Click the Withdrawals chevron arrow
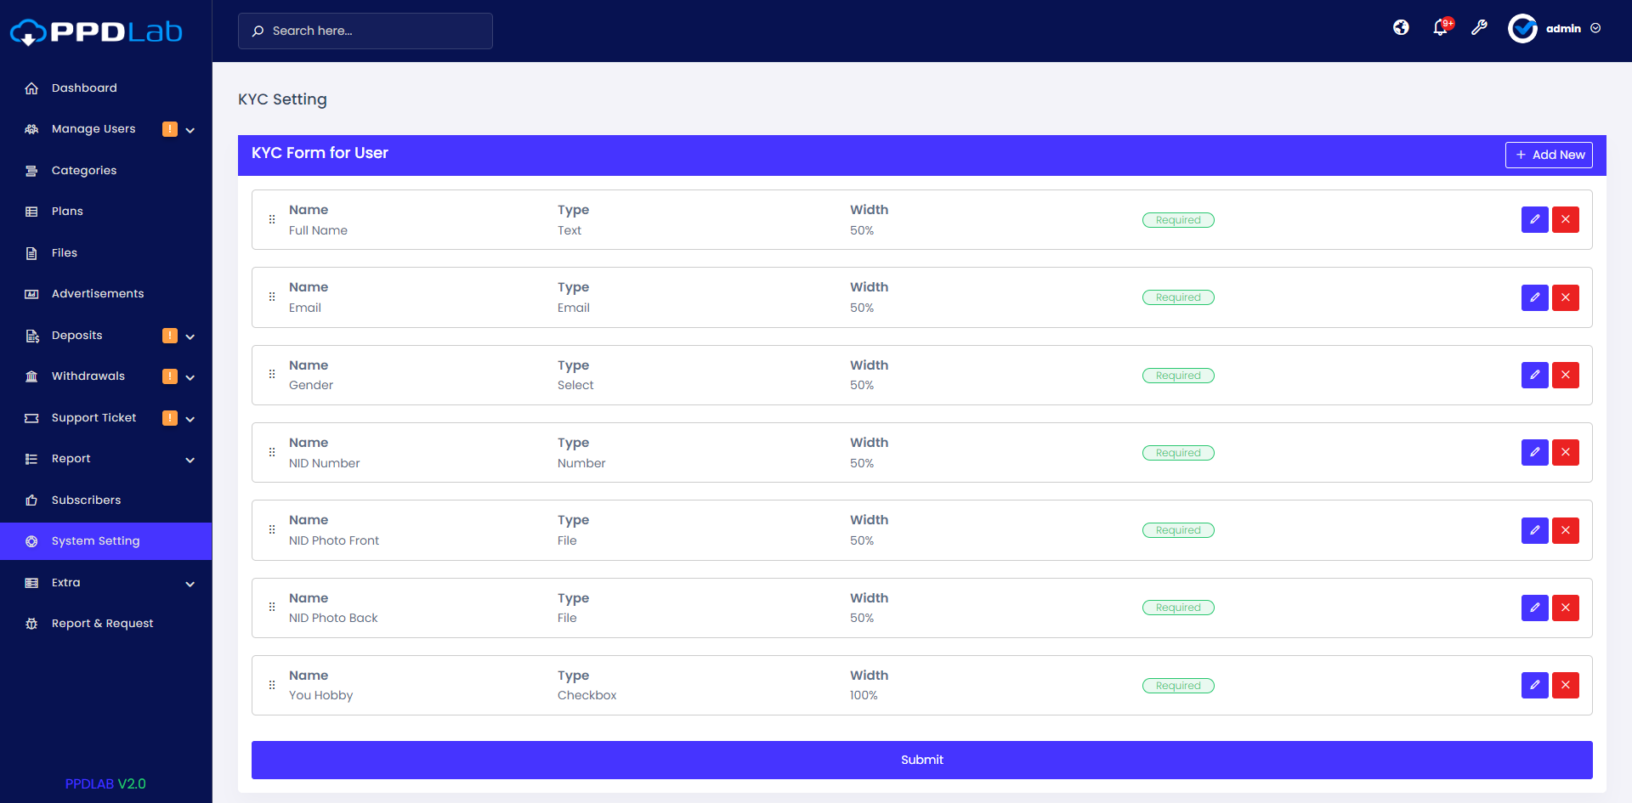 pyautogui.click(x=190, y=377)
